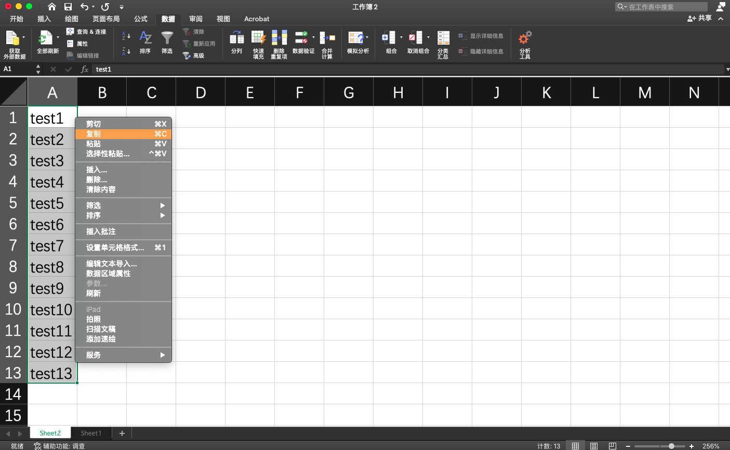Toggle 显示详细信息 to show detail
The width and height of the screenshot is (730, 450).
point(481,36)
